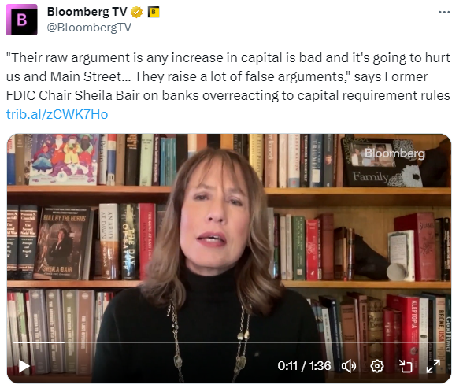Open the Bloomberg TV profile avatar

[x=22, y=20]
